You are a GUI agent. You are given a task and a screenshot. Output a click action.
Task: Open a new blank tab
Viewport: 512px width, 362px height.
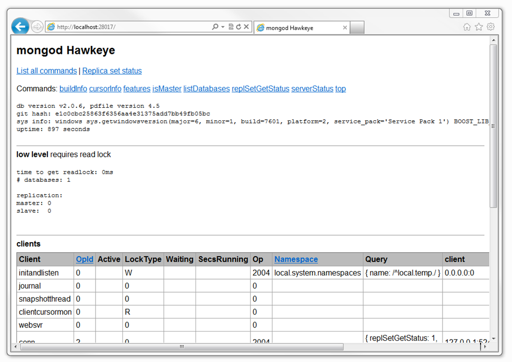click(x=357, y=28)
